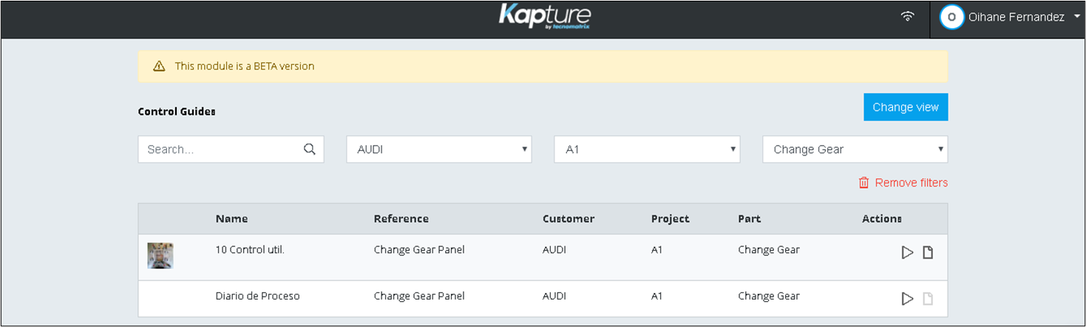The height and width of the screenshot is (327, 1086).
Task: Click the BETA version notice text
Action: click(x=245, y=67)
